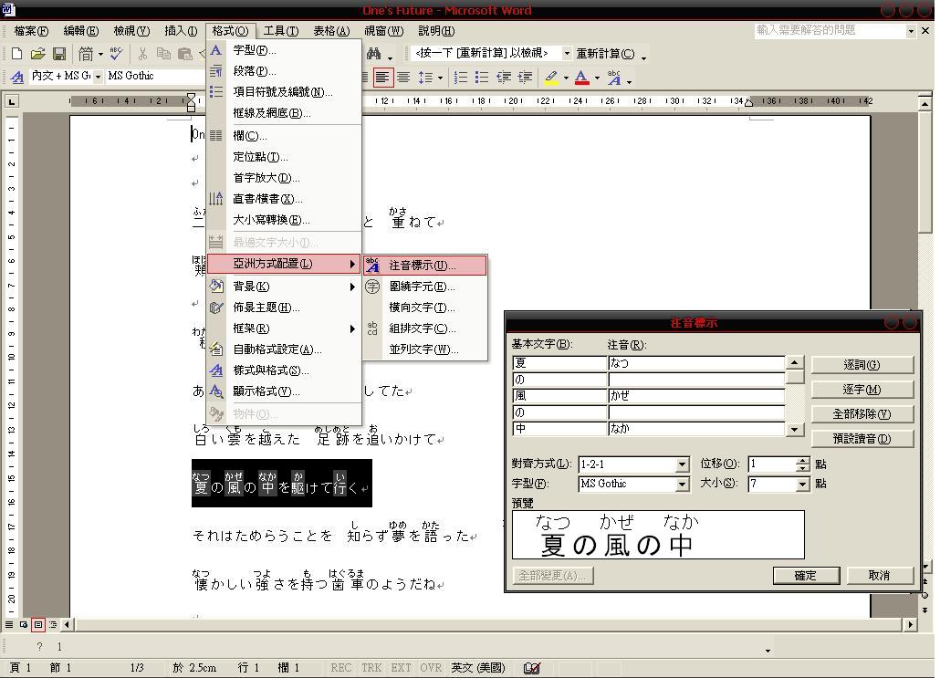Open the 對齊方式 alignment dropdown
The image size is (940, 678).
coord(682,464)
